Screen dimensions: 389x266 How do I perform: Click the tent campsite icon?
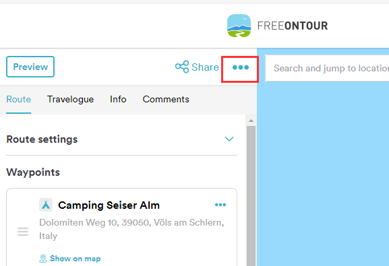46,205
